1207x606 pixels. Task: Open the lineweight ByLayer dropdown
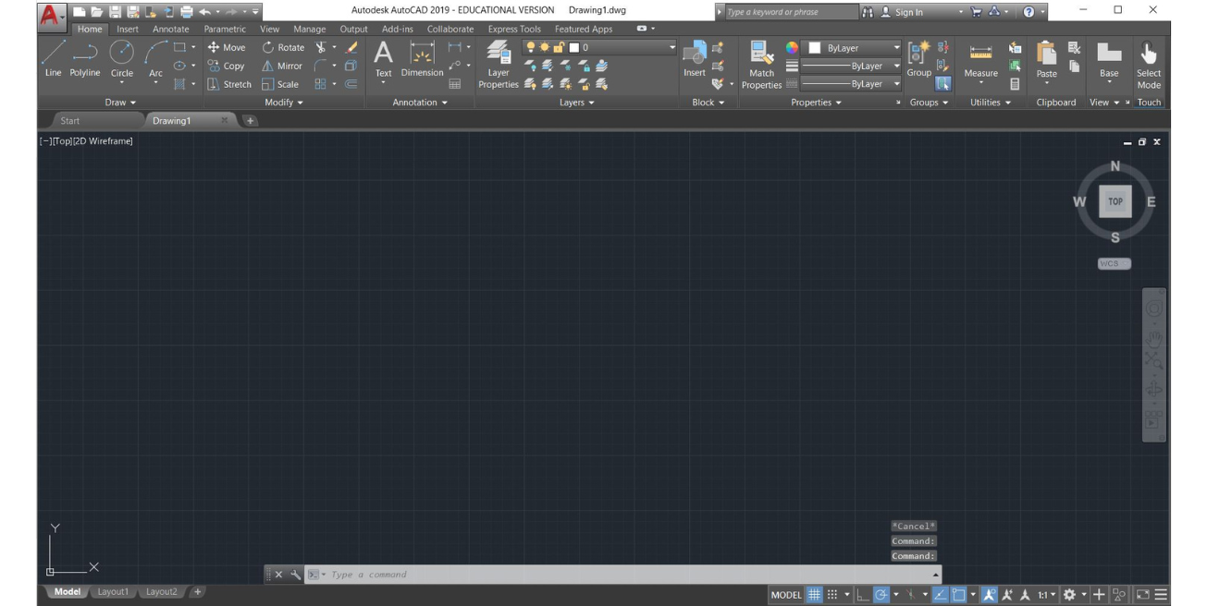(851, 66)
